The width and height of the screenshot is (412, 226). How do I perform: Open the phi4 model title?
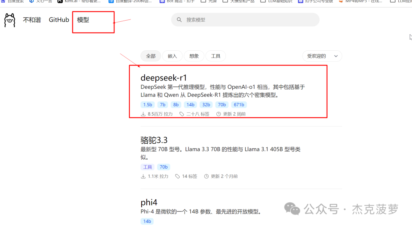coord(149,202)
